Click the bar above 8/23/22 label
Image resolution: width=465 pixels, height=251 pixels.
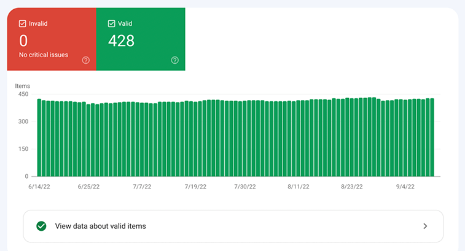point(352,138)
